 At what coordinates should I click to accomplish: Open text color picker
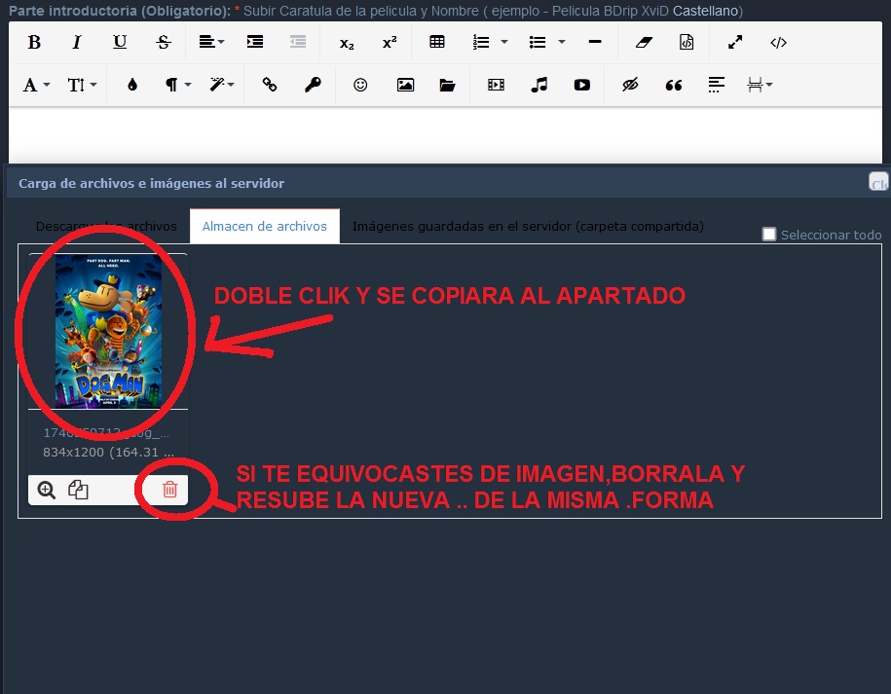(x=132, y=86)
